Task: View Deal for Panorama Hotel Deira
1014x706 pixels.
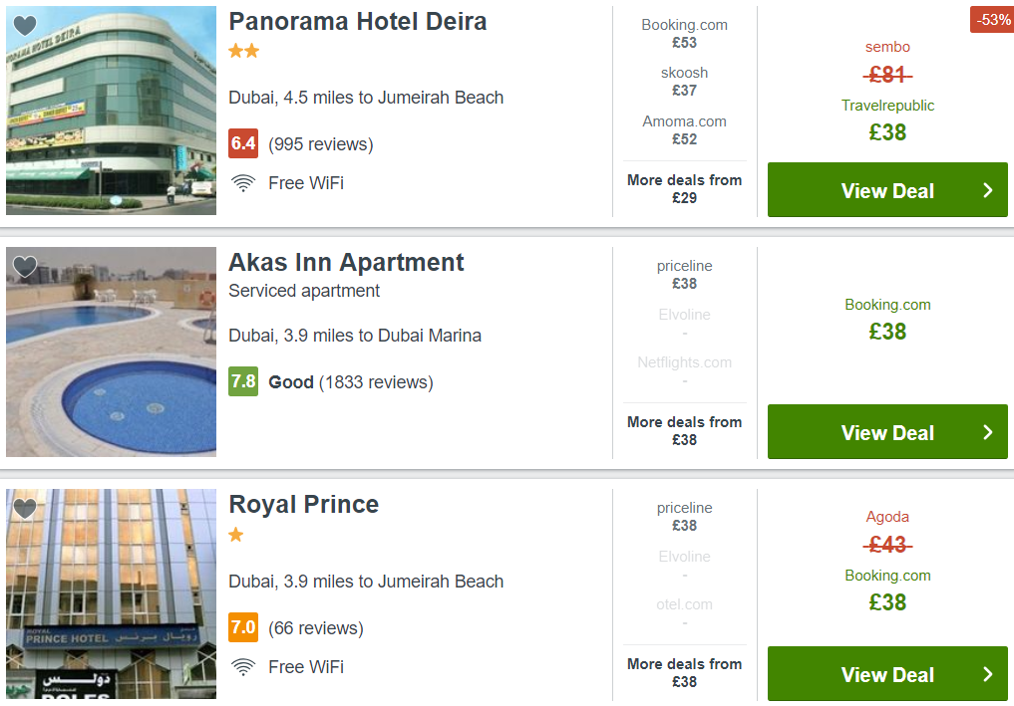Action: (x=887, y=191)
